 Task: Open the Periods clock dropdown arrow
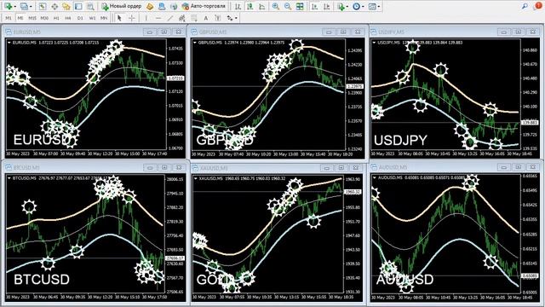pyautogui.click(x=363, y=6)
